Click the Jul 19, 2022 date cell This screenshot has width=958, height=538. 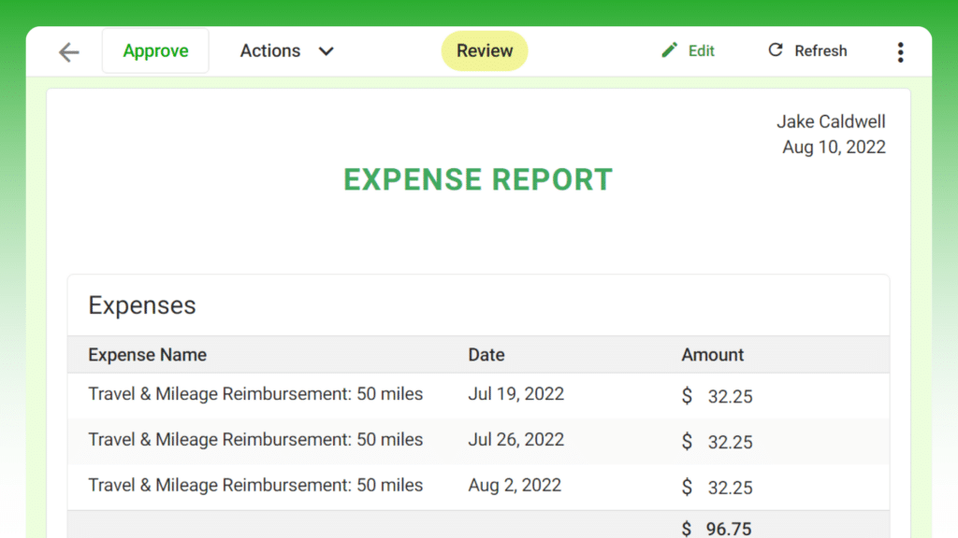[515, 394]
